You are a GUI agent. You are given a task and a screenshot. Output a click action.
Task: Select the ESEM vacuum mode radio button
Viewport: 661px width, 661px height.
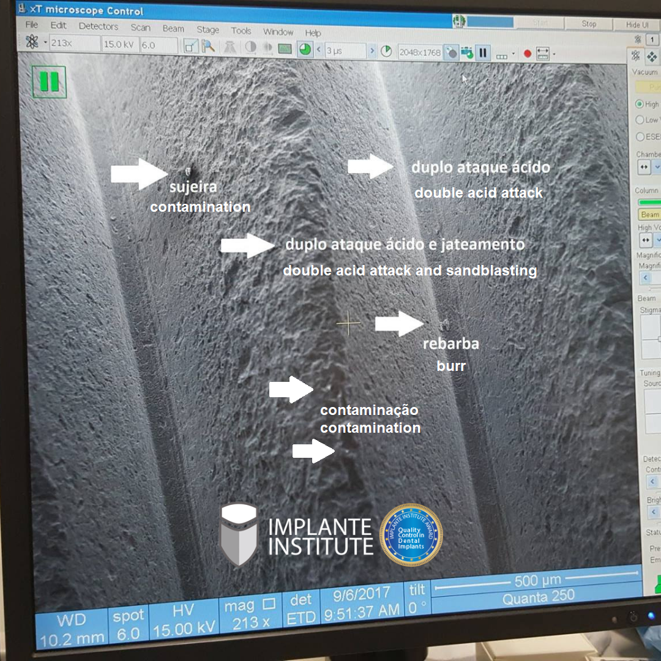640,136
